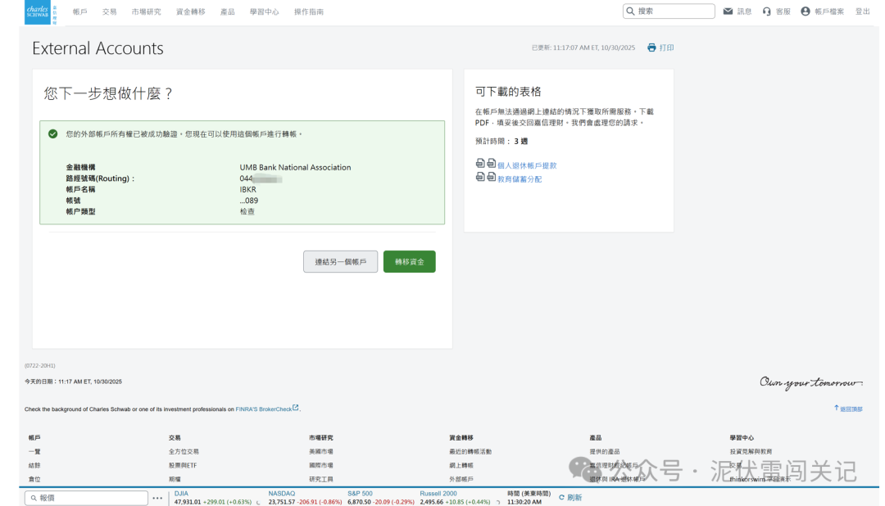
Task: Open messages via the envelope icon
Action: [x=727, y=11]
